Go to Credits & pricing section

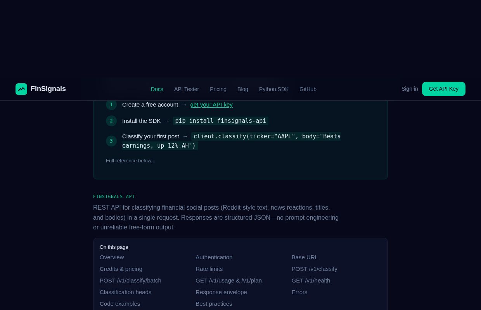121,269
